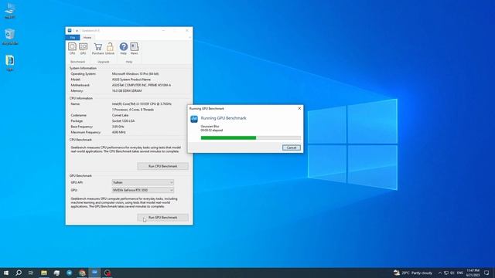Click the green benchmark progress bar

point(251,137)
